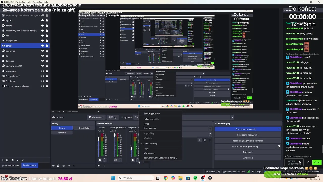Open scene filters icon in the scenes toolbar
The height and width of the screenshot is (182, 323).
point(63,166)
